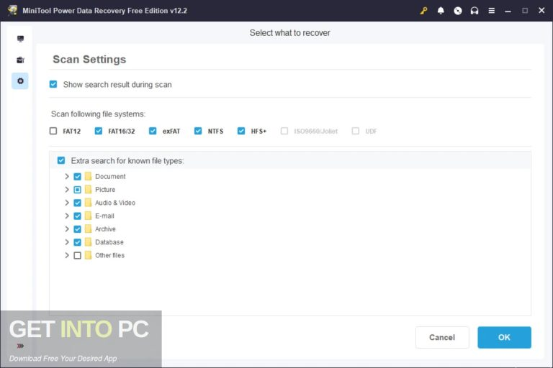The width and height of the screenshot is (553, 368).
Task: Select the Picture tree label
Action: click(105, 190)
